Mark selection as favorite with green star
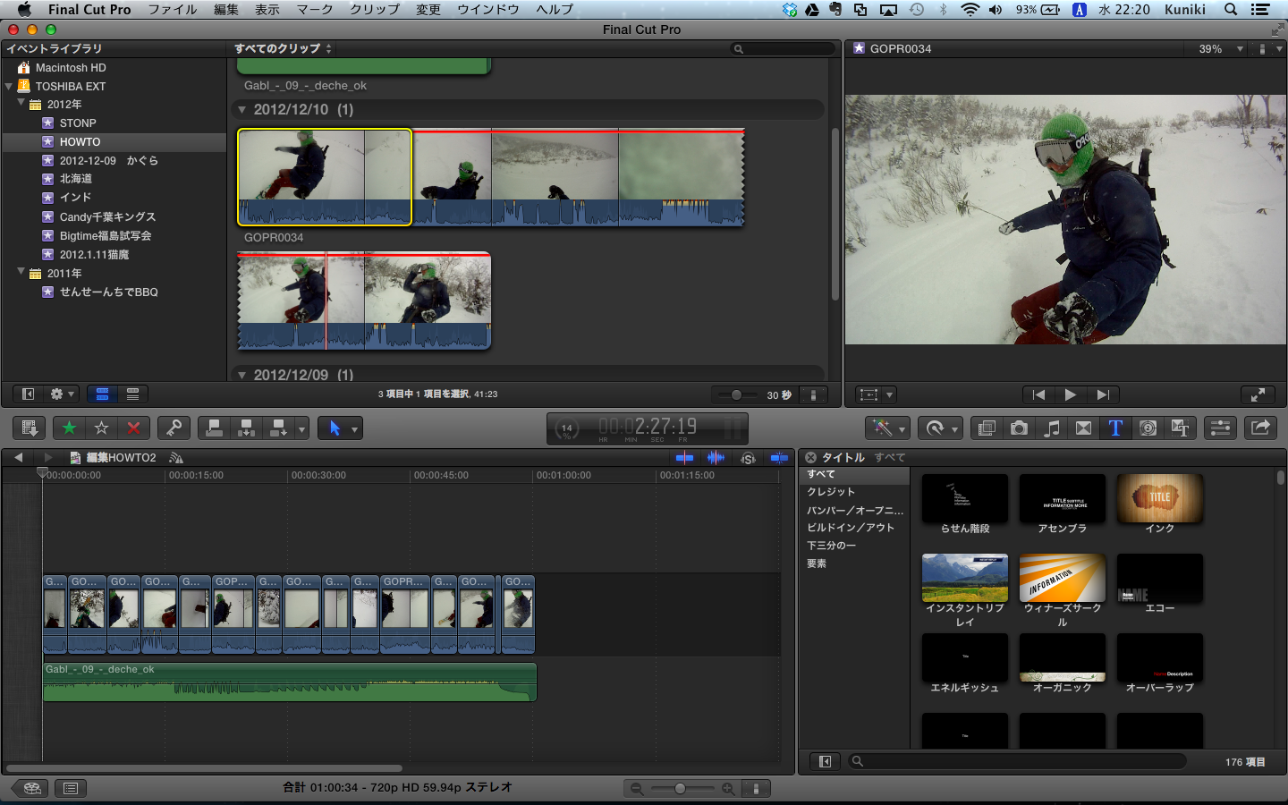The width and height of the screenshot is (1288, 805). point(69,428)
